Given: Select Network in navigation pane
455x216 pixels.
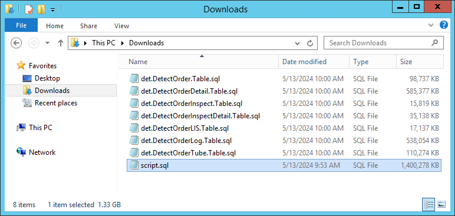Looking at the screenshot, I should pos(42,152).
